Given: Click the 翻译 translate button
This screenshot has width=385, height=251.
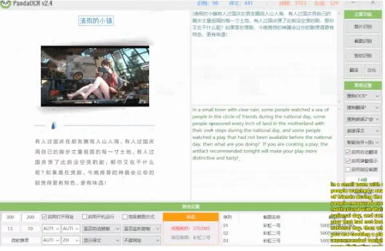Looking at the screenshot, I should click(x=354, y=70).
